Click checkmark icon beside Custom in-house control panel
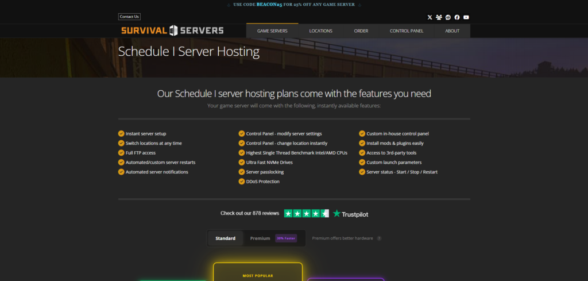Image resolution: width=588 pixels, height=281 pixels. (x=362, y=133)
